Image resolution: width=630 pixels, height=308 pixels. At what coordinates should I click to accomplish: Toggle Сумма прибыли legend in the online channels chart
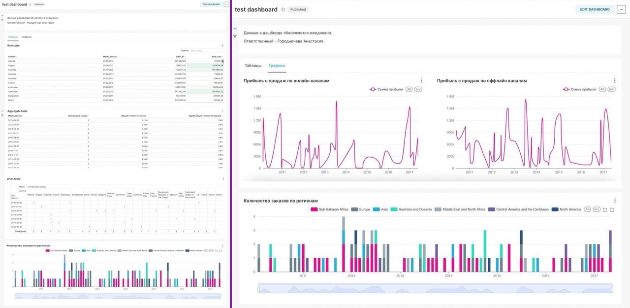tap(386, 89)
